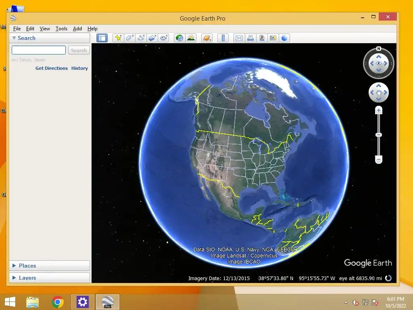Screen dimensions: 413x310
Task: Open the Edit menu
Action: [30, 29]
